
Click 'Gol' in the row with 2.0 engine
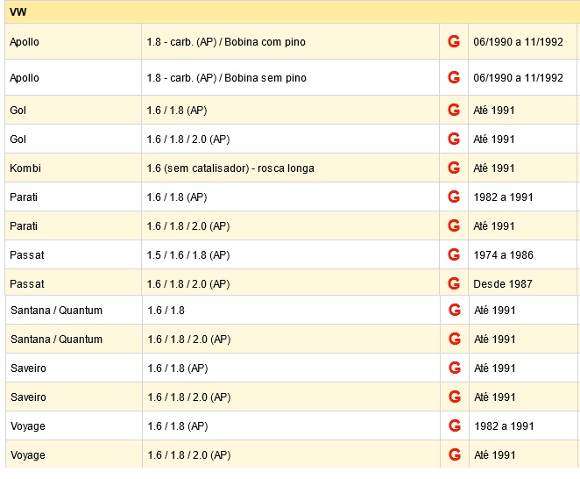(18, 139)
